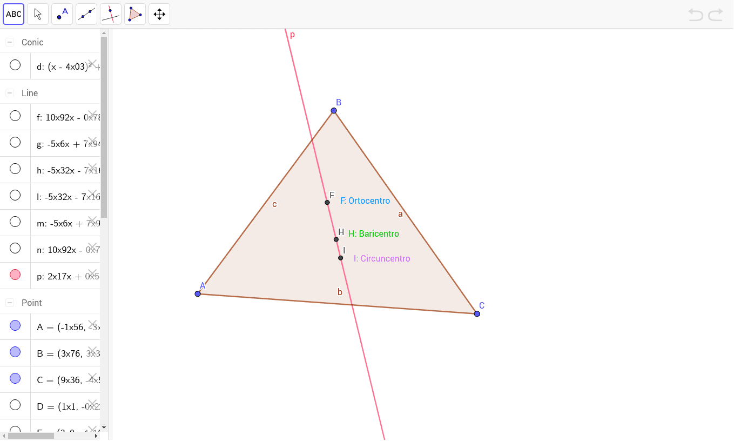This screenshot has height=441, width=734.
Task: Click side label 'c' of the triangle
Action: tap(274, 204)
